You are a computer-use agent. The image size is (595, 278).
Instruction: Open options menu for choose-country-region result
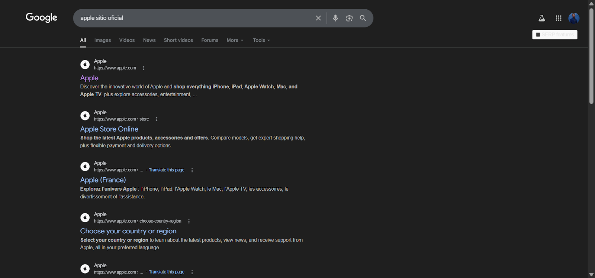coord(189,221)
